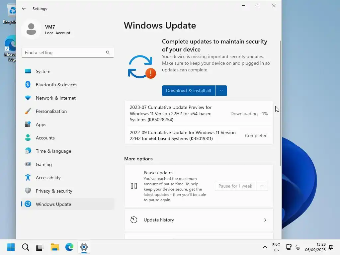340x255 pixels.
Task: Click the pause bars icon next to Pause updates
Action: [x=134, y=186]
